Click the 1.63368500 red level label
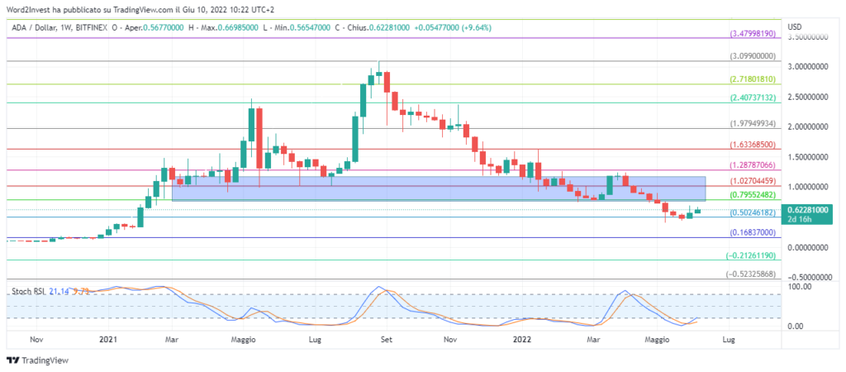Screen dimensions: 846x372 [753, 144]
